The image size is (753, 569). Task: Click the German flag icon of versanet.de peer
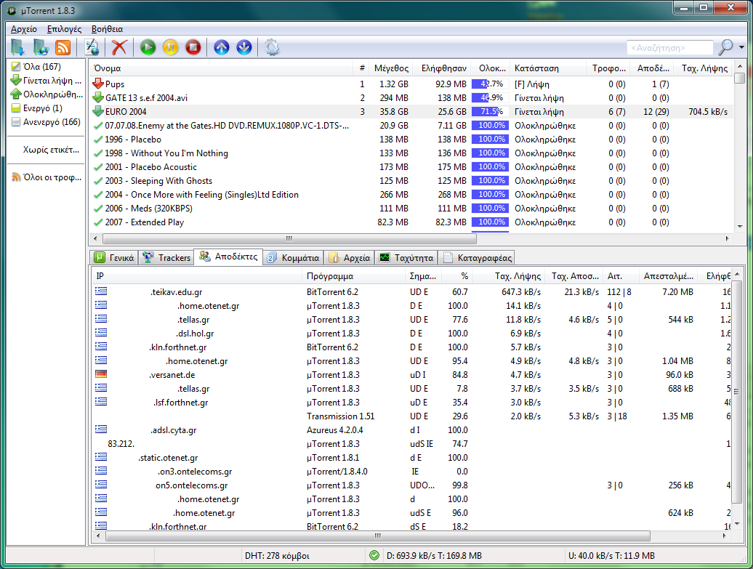[101, 374]
